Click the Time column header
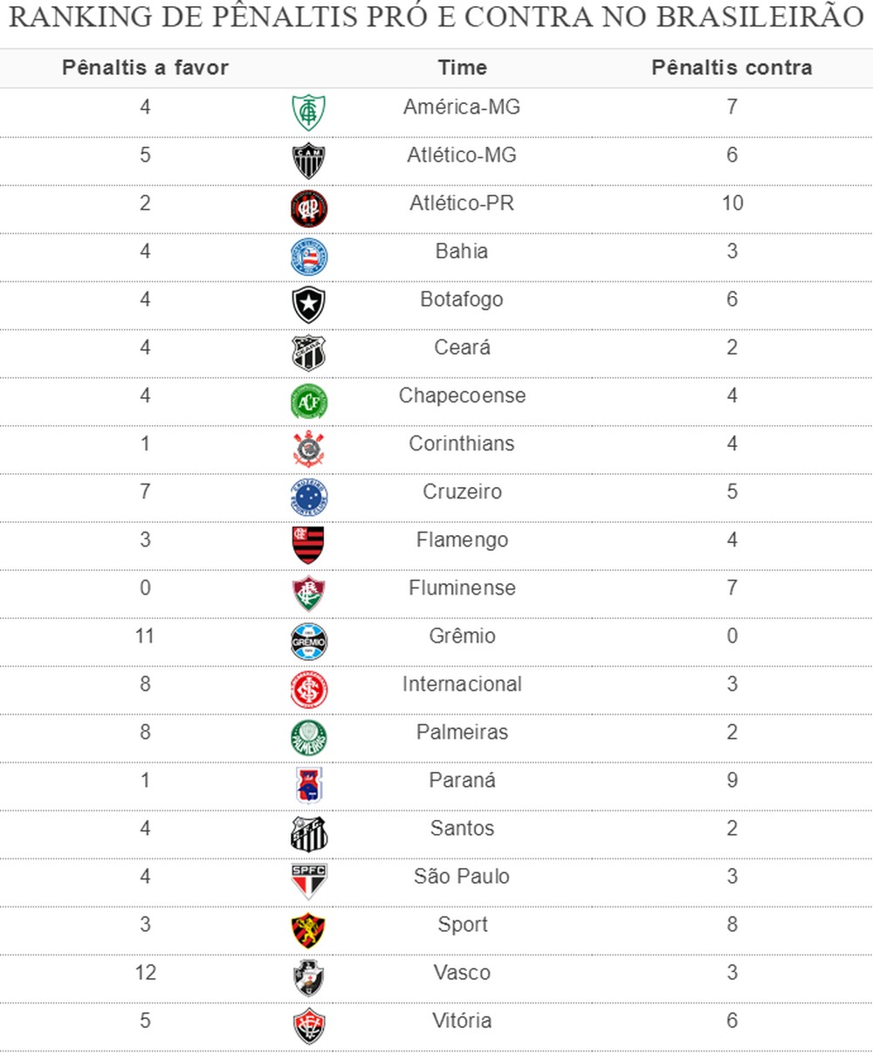This screenshot has height=1053, width=873. pos(462,68)
